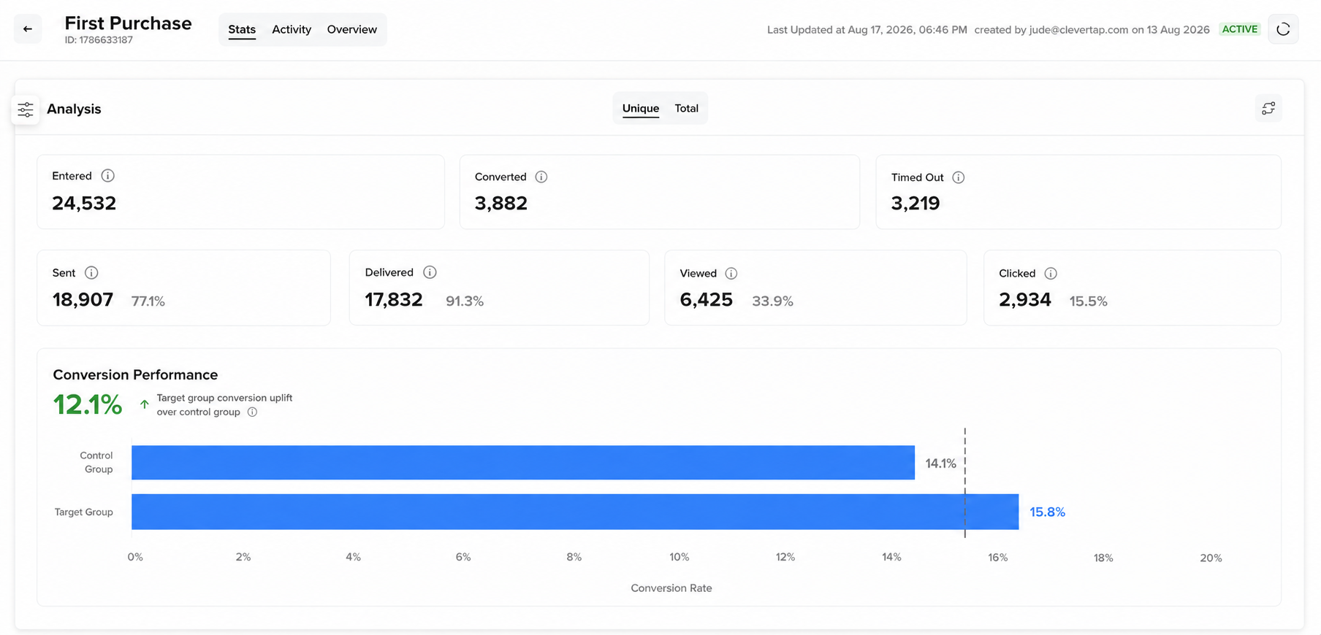1321x635 pixels.
Task: Open the Activity tab
Action: [292, 29]
